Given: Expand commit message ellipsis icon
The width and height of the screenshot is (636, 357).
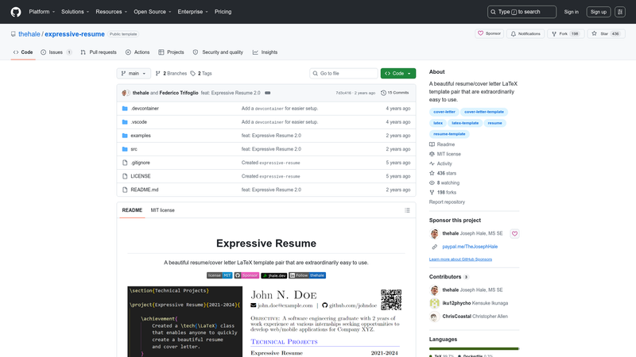Looking at the screenshot, I should point(267,93).
